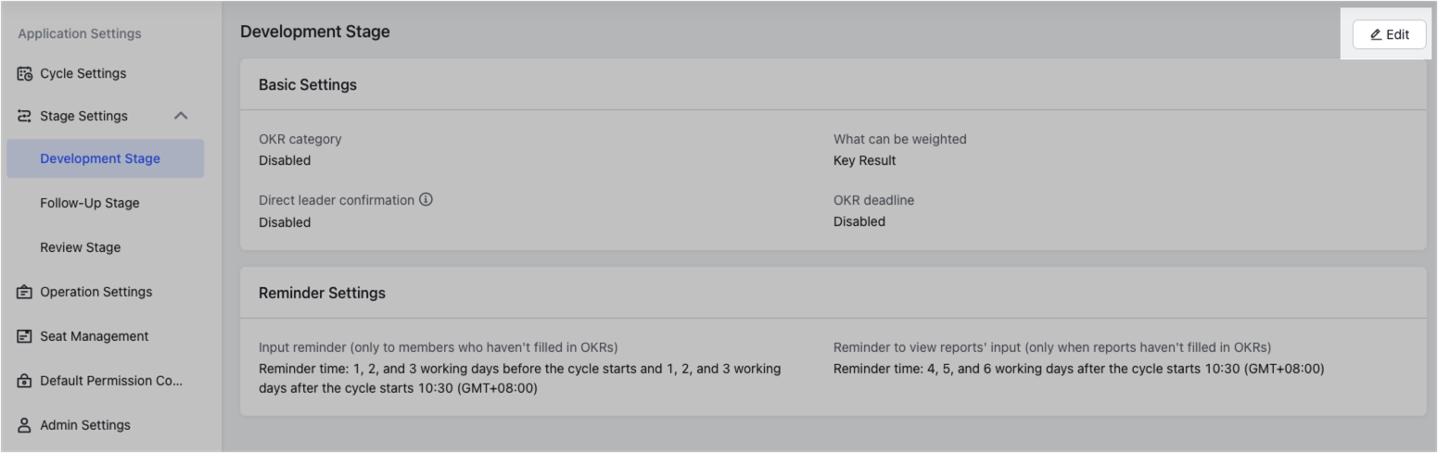Click the Operation Settings clipboard icon

(25, 292)
